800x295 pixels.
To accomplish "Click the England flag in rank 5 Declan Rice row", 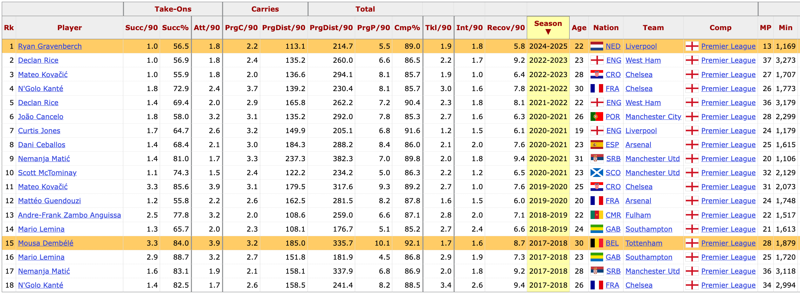I will (597, 103).
